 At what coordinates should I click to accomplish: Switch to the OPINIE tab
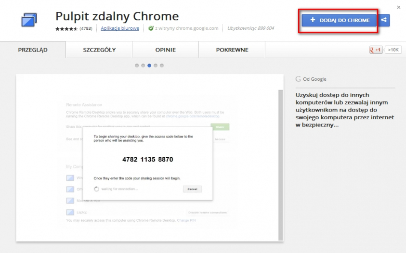click(x=165, y=50)
